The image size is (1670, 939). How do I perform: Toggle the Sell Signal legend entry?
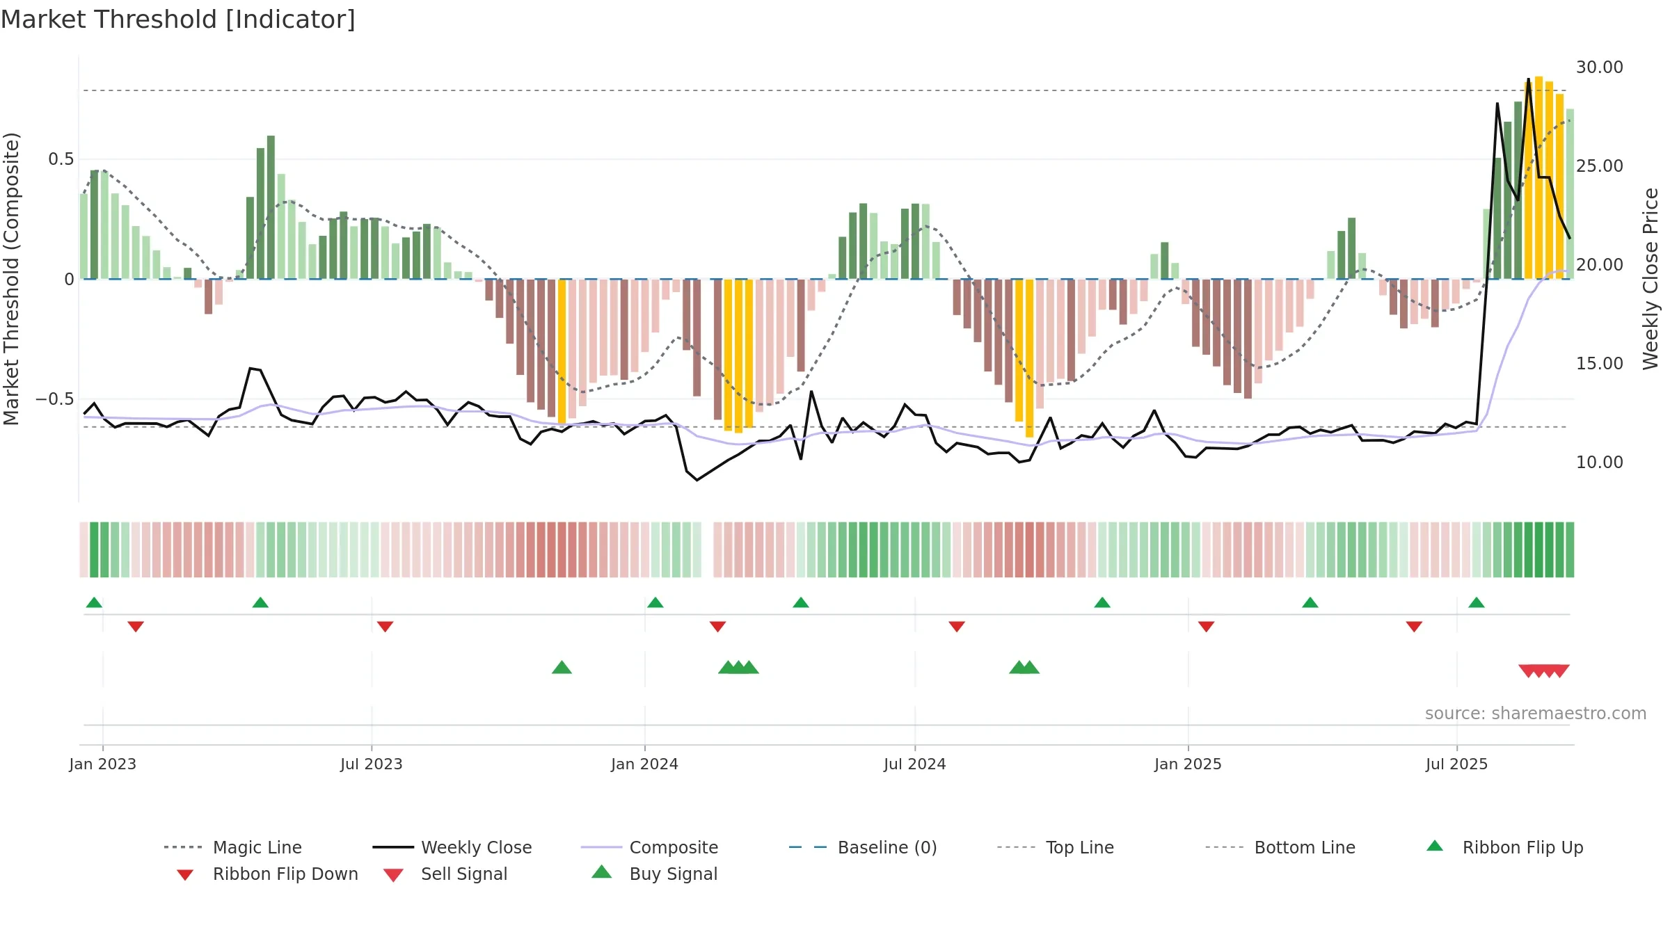(445, 874)
